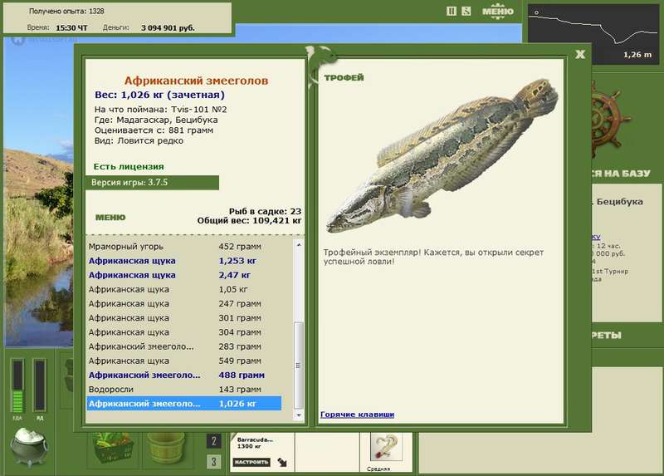Click the Версия игры 3.7.5 bar
Screen dimensions: 664x476
point(153,183)
